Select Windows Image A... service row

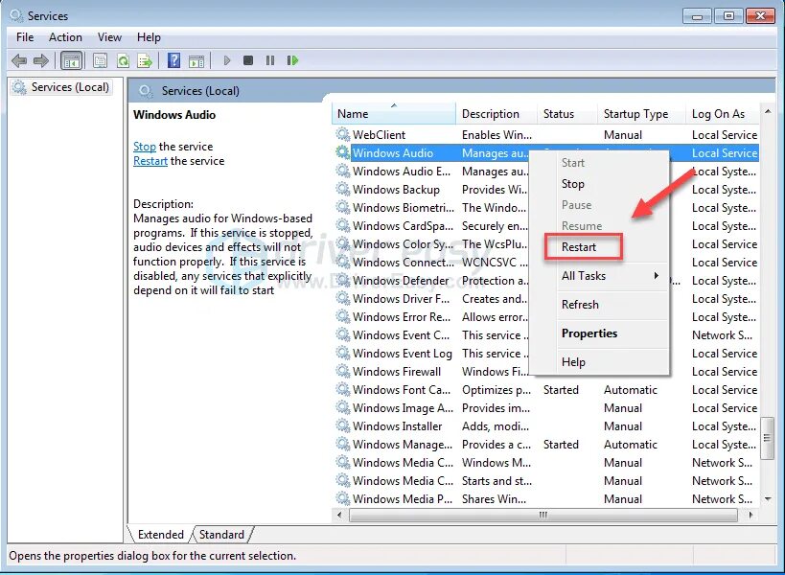pos(546,408)
